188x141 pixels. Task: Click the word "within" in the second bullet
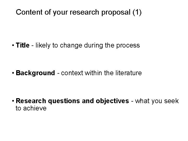pyautogui.click(x=93, y=73)
